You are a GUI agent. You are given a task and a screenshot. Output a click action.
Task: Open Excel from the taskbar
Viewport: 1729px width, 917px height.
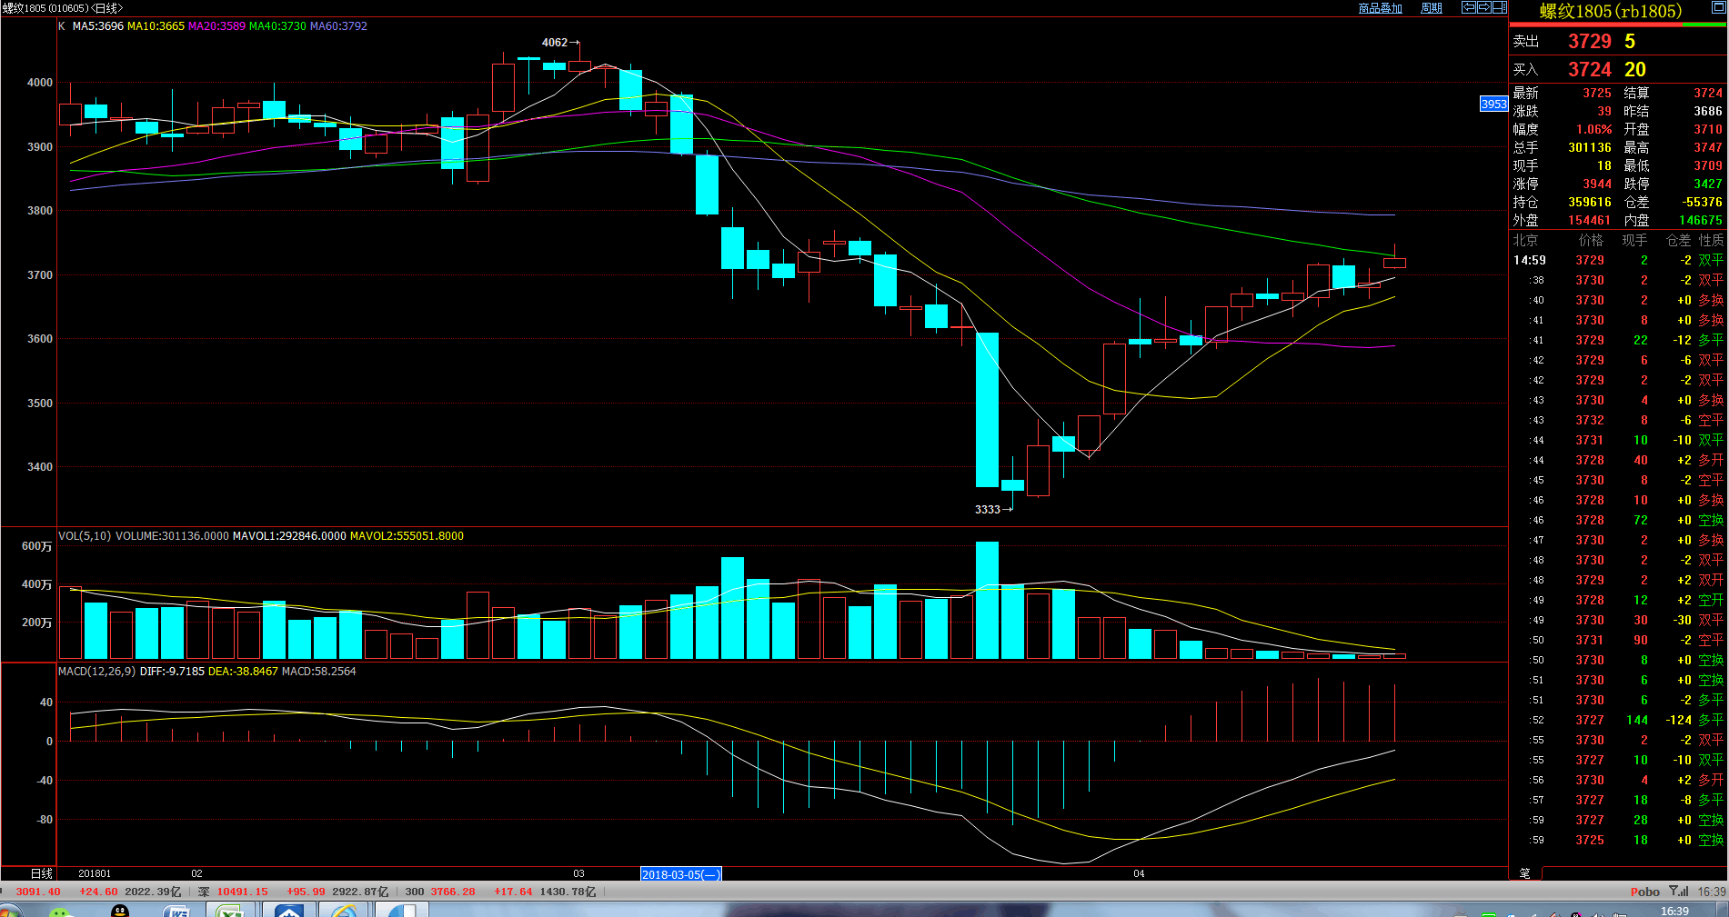point(230,912)
